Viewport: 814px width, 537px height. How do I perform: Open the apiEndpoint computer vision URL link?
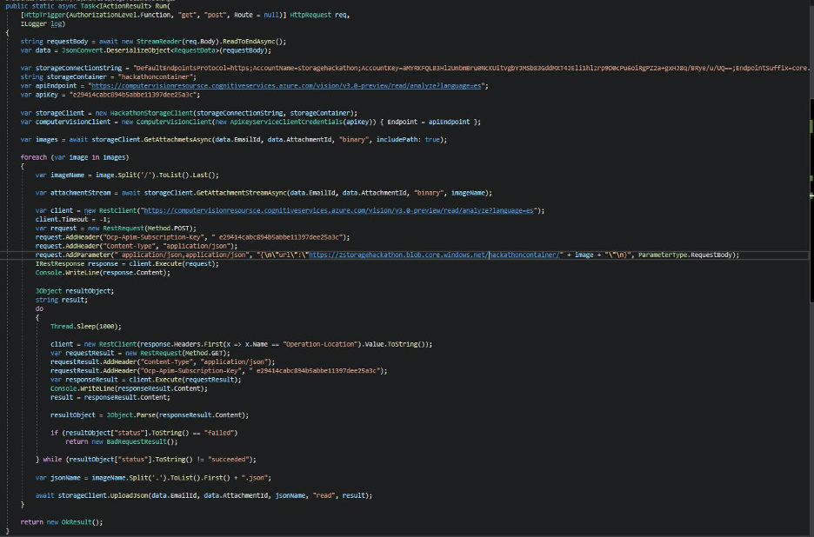pos(286,86)
